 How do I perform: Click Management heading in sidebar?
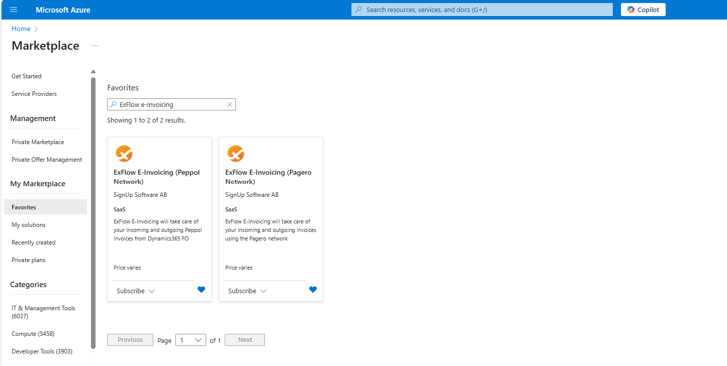coord(33,118)
